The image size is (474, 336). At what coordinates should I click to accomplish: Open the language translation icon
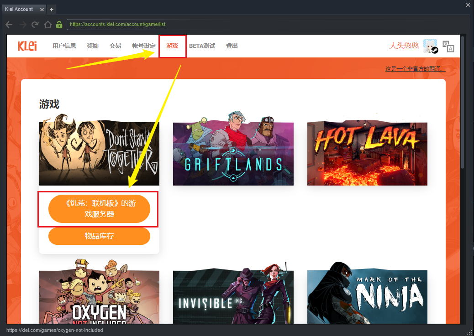[448, 46]
